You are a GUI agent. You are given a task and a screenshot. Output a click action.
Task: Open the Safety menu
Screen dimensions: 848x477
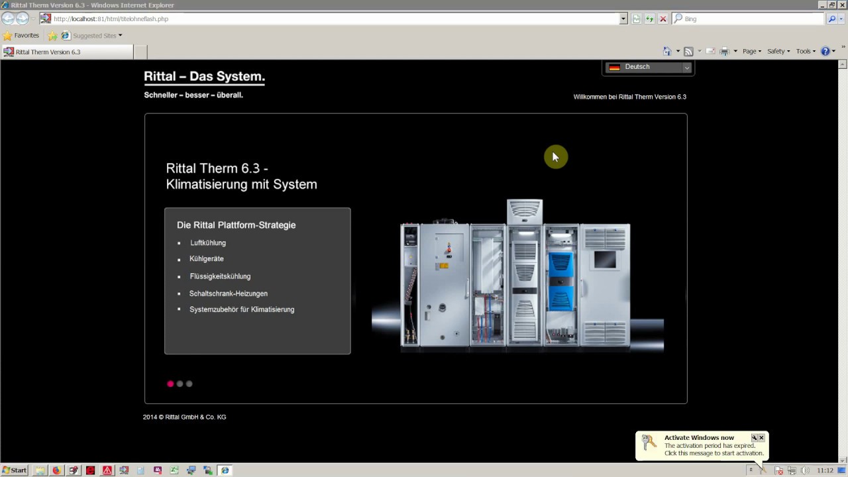tap(778, 51)
